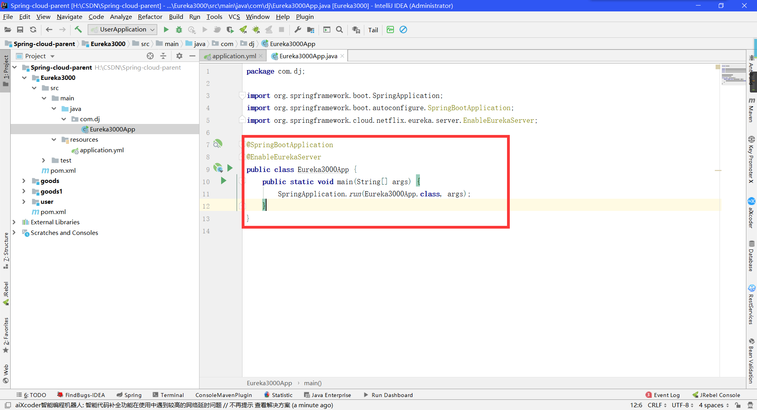757x410 pixels.
Task: Change the CRLF line separator
Action: coord(657,405)
